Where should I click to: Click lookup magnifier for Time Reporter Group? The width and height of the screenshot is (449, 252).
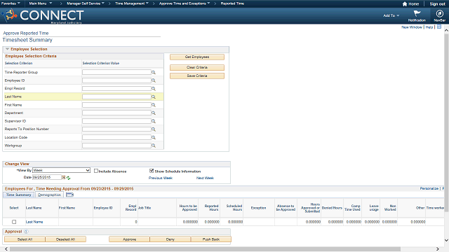(x=154, y=72)
